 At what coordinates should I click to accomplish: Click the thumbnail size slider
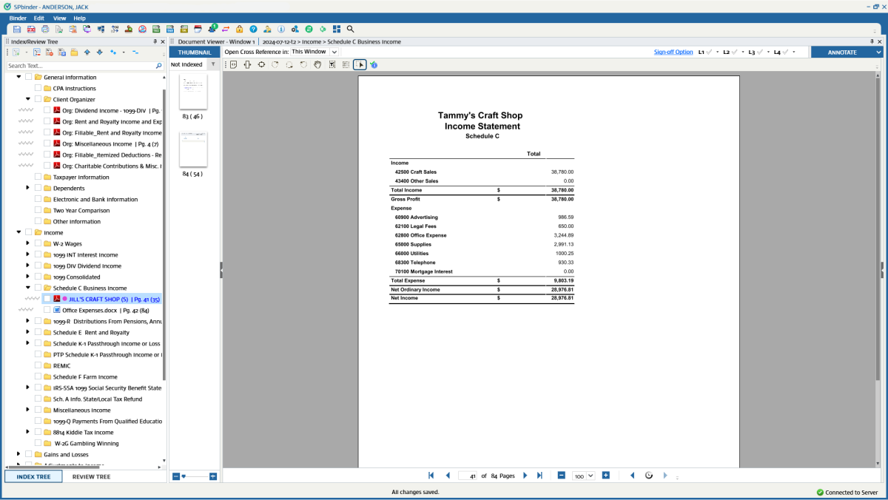(184, 477)
